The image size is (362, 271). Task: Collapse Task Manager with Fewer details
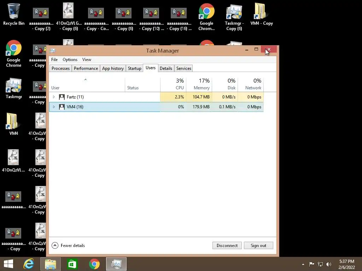click(68, 246)
